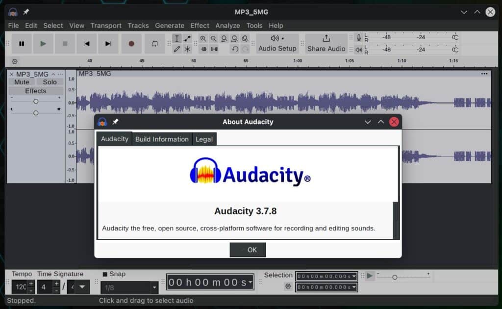Open the 1/8 snap value dropdown
This screenshot has height=309, width=502.
154,287
